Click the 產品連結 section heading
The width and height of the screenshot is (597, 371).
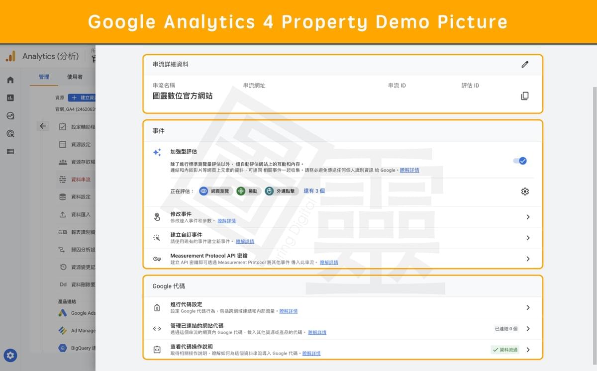pyautogui.click(x=68, y=301)
